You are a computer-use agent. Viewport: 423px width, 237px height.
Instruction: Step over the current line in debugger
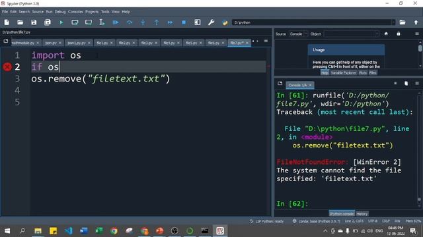pos(130,22)
